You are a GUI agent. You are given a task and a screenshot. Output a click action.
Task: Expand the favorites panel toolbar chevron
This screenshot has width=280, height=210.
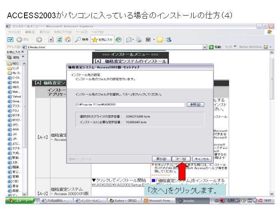coord(23,57)
